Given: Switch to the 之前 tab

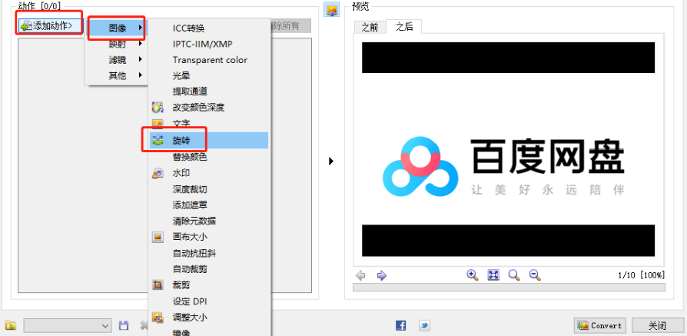Looking at the screenshot, I should [x=370, y=27].
